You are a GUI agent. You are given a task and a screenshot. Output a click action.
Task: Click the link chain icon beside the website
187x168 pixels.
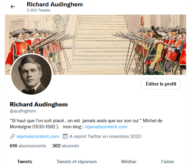(x=12, y=136)
